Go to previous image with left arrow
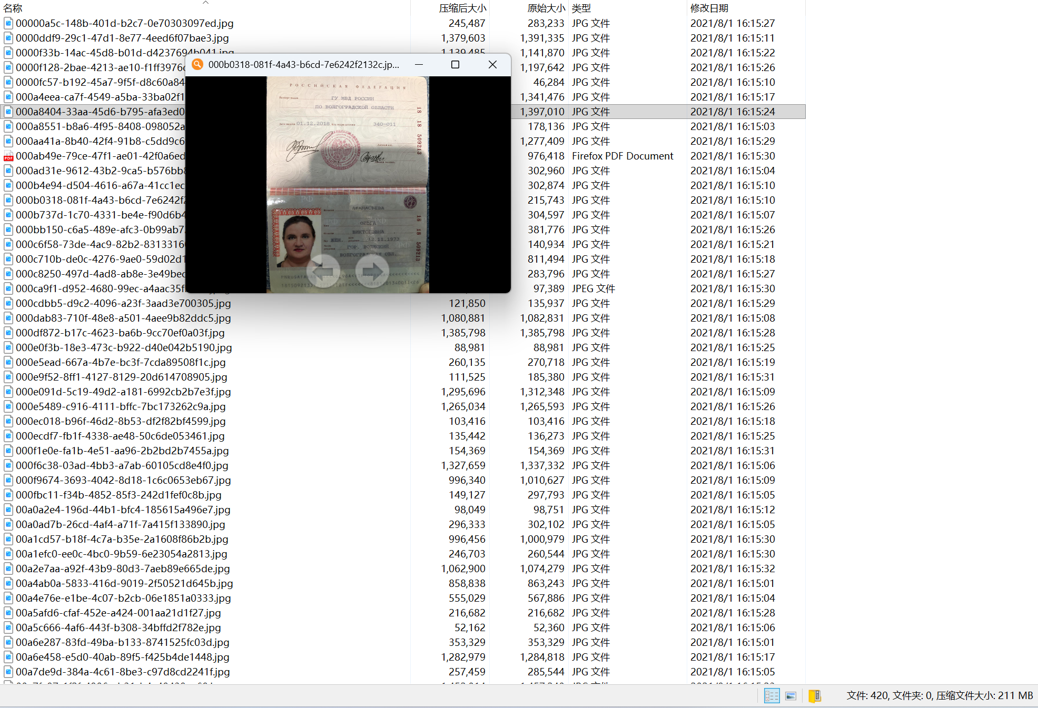The height and width of the screenshot is (708, 1038). (323, 271)
